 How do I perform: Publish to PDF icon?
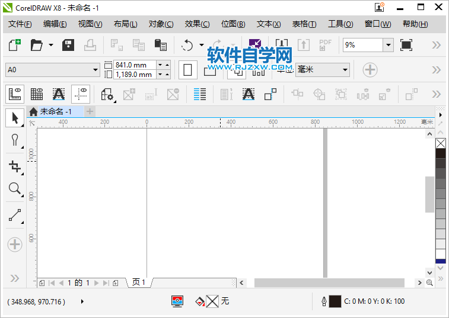click(x=325, y=45)
